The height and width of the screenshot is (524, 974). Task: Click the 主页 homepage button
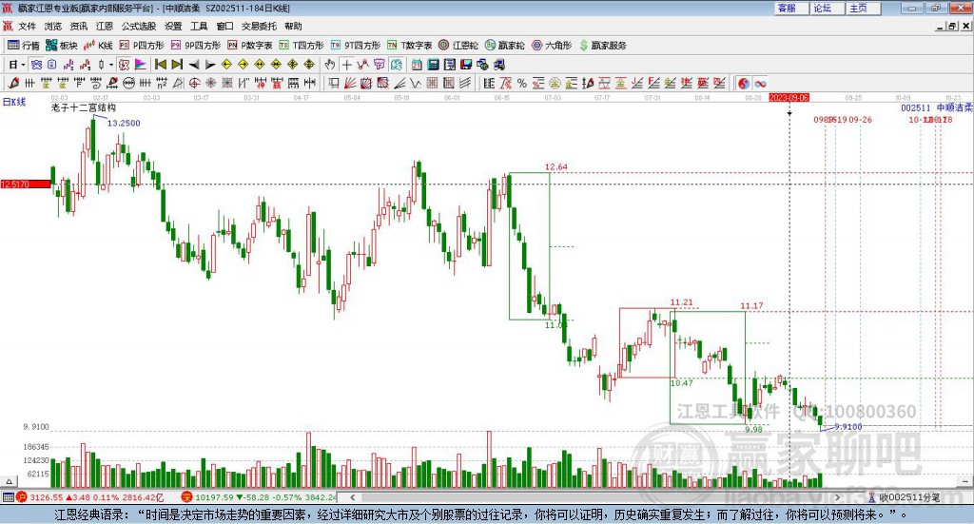(x=864, y=8)
